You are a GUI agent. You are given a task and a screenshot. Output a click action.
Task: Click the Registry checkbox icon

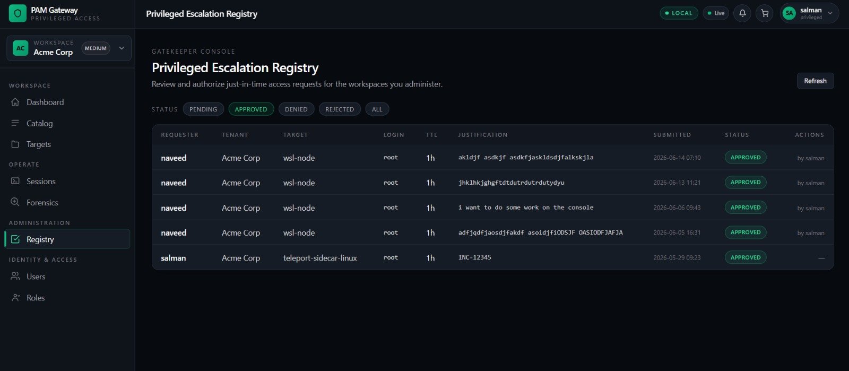pyautogui.click(x=15, y=239)
